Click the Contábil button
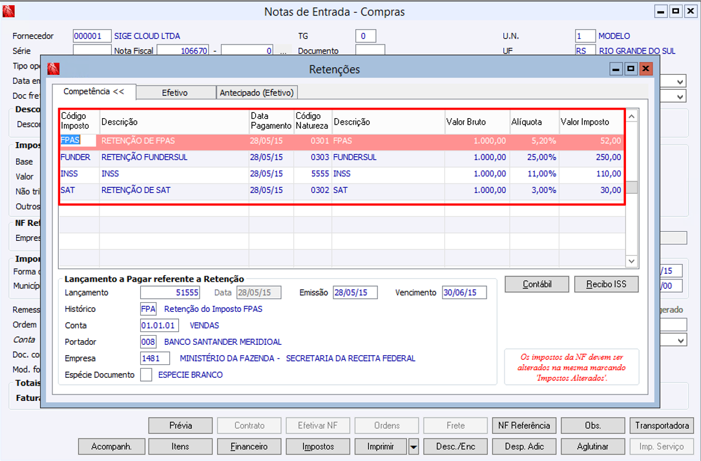Viewport: 701px width, 461px height. click(537, 284)
